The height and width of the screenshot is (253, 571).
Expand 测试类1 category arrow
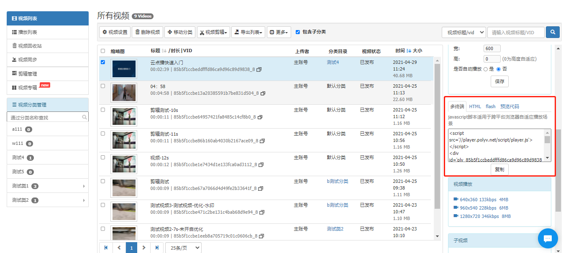pyautogui.click(x=84, y=186)
